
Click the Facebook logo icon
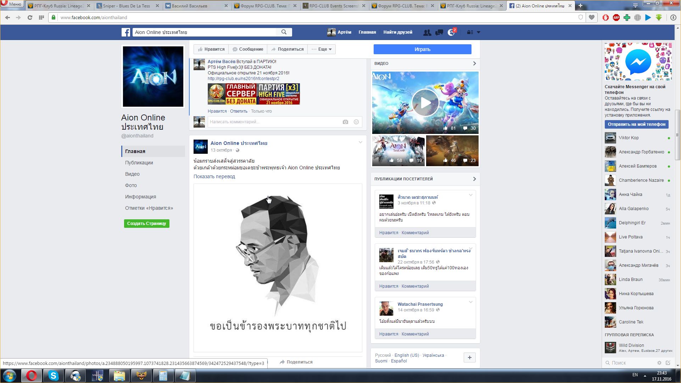tap(126, 32)
